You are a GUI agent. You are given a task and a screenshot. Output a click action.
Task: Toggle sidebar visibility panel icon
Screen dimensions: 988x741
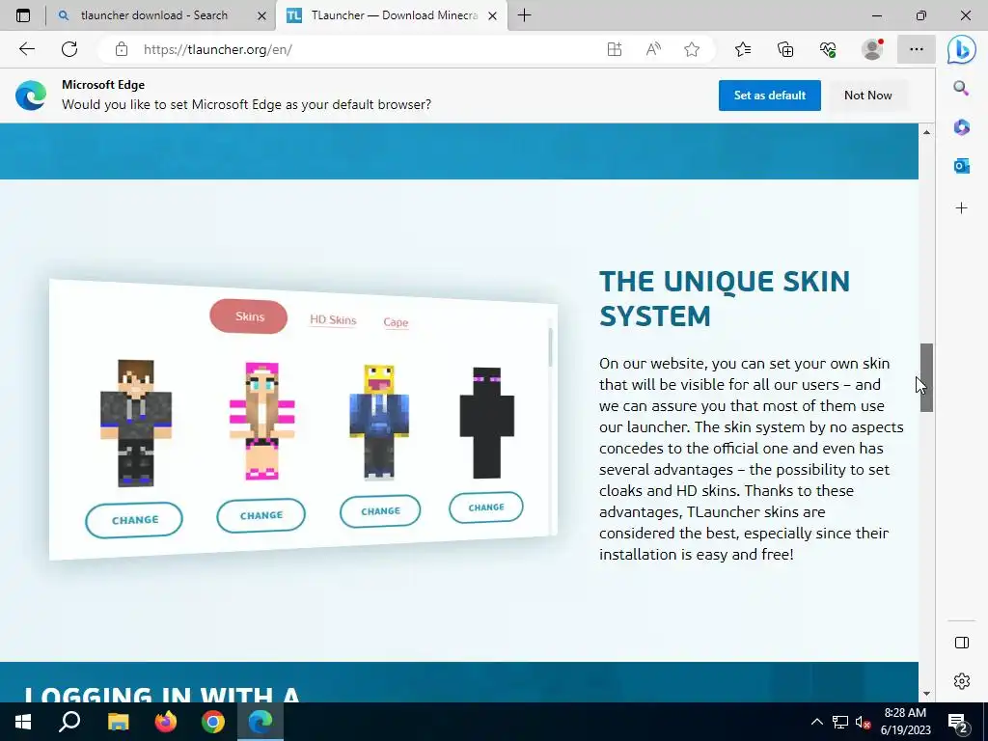[962, 643]
